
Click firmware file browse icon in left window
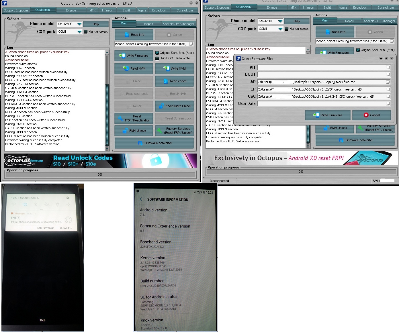(191, 44)
